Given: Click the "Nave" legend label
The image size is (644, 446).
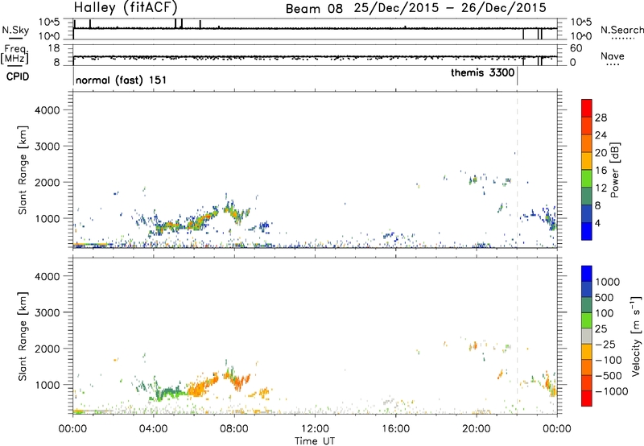Looking at the screenshot, I should pyautogui.click(x=613, y=56).
